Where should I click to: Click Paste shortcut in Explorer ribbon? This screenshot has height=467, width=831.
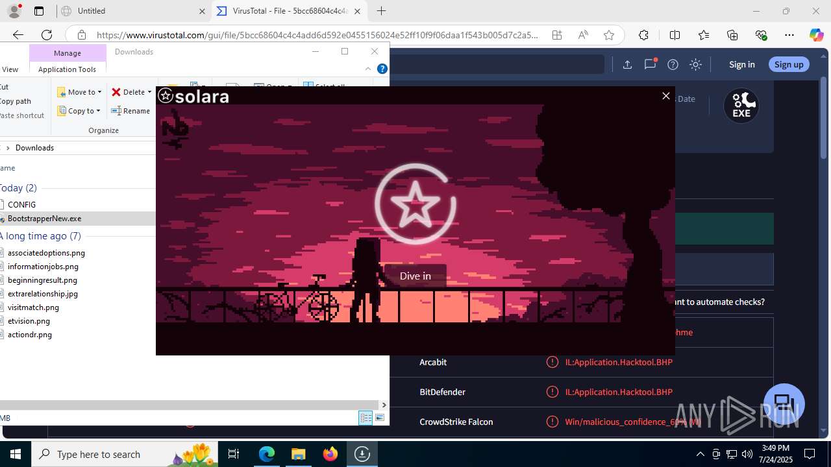(x=22, y=115)
